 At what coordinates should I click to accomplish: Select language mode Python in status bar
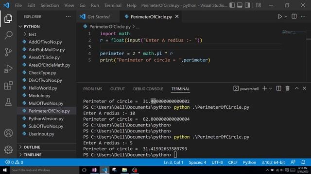tap(249, 162)
